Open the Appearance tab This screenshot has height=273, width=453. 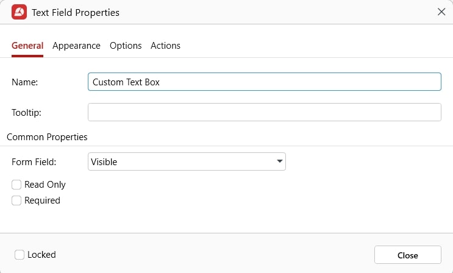(x=76, y=46)
